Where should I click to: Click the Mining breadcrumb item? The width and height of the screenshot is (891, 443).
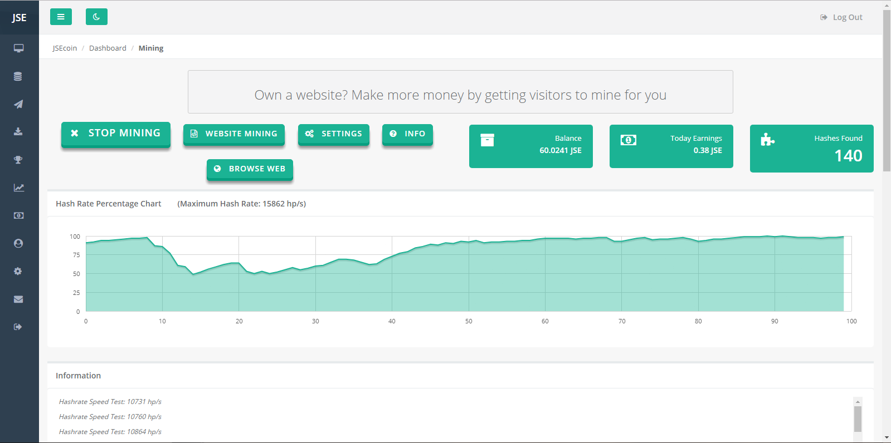[x=151, y=48]
